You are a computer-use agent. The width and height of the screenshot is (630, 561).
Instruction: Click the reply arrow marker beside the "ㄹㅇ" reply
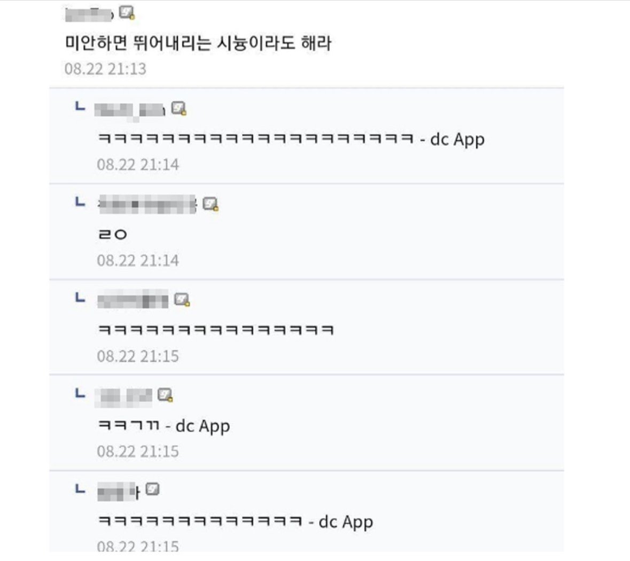coord(80,202)
